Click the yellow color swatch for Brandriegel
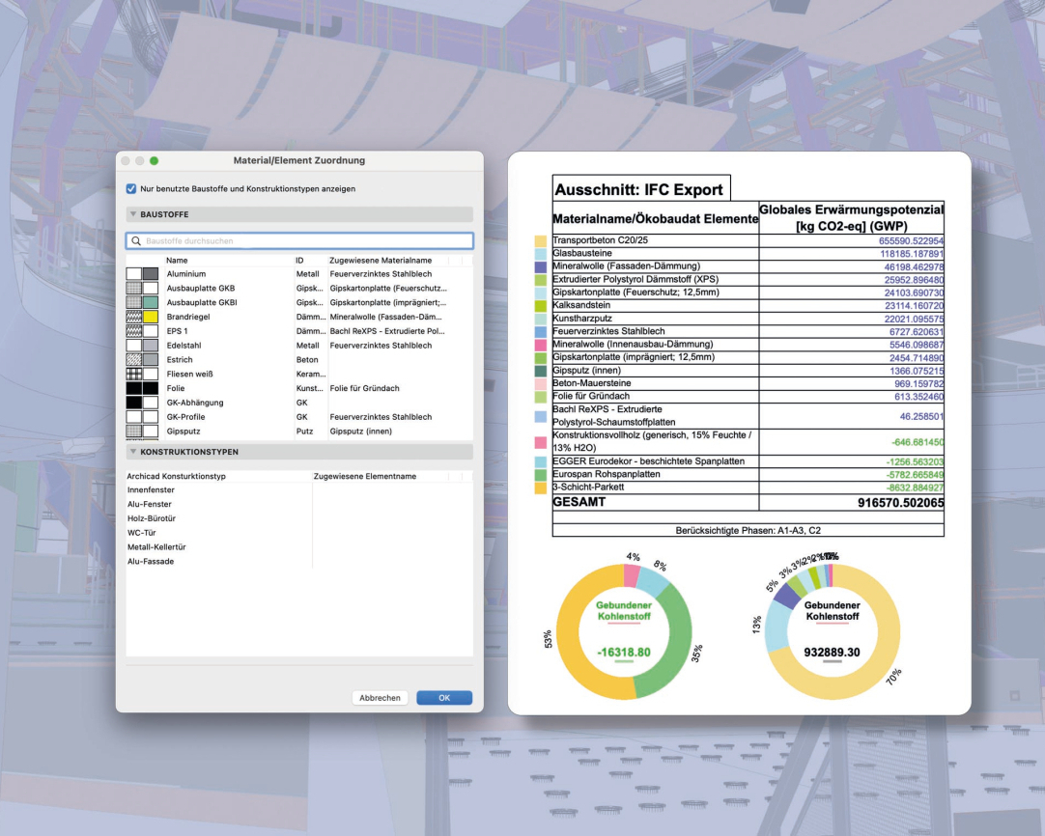1045x836 pixels. pyautogui.click(x=151, y=317)
